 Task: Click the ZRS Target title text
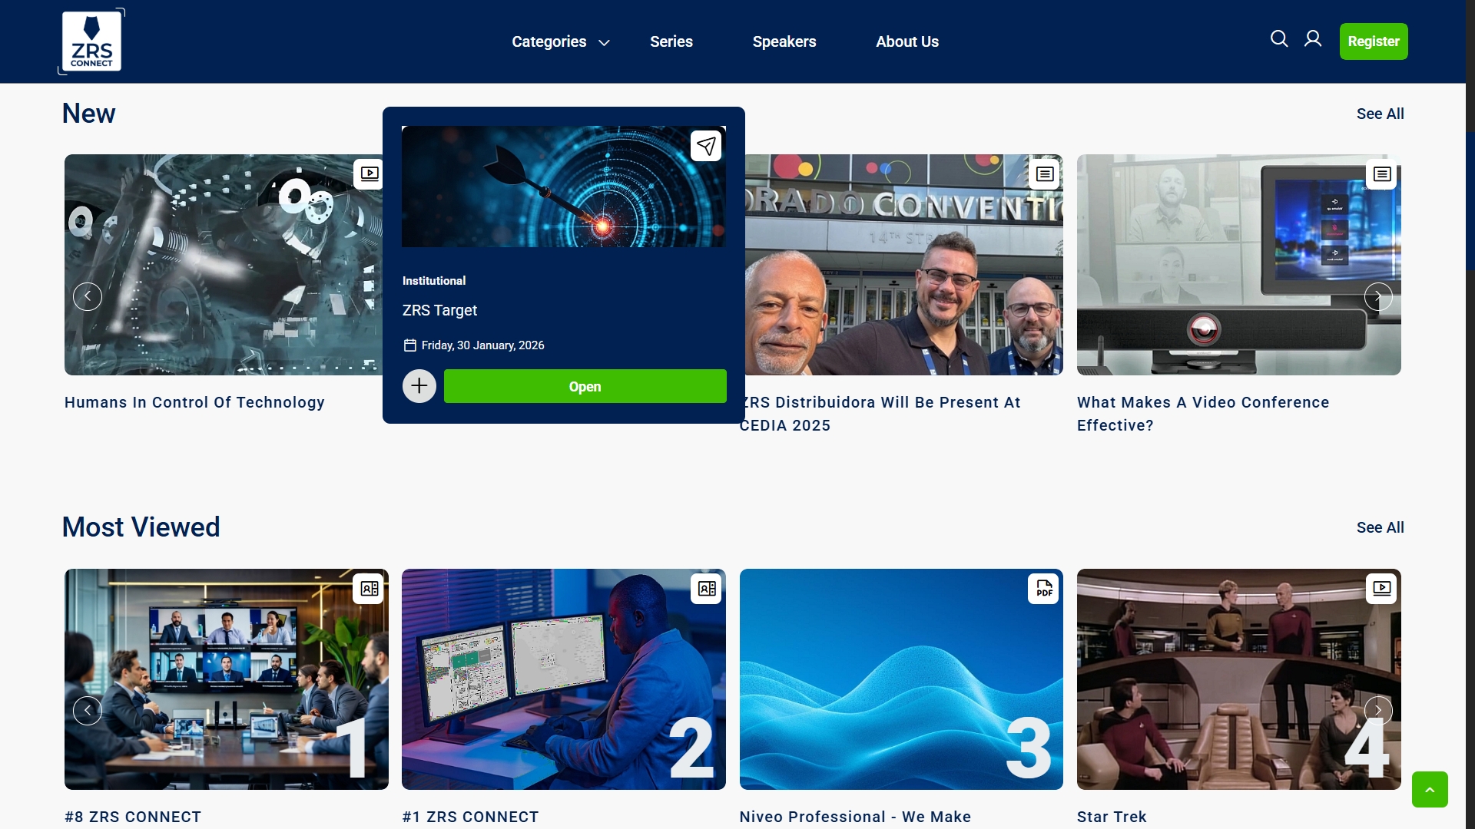[439, 310]
